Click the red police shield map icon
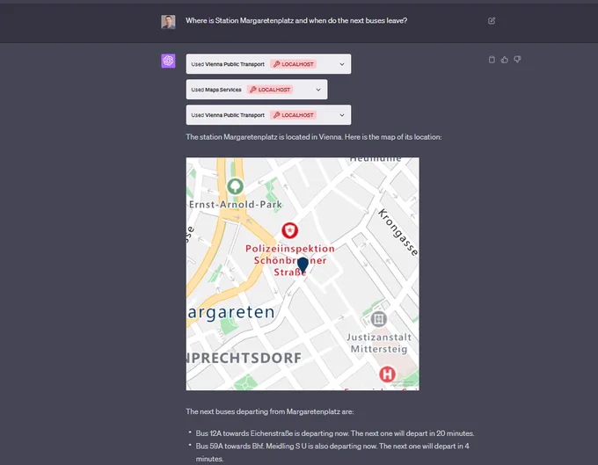Image resolution: width=598 pixels, height=465 pixels. [x=290, y=230]
